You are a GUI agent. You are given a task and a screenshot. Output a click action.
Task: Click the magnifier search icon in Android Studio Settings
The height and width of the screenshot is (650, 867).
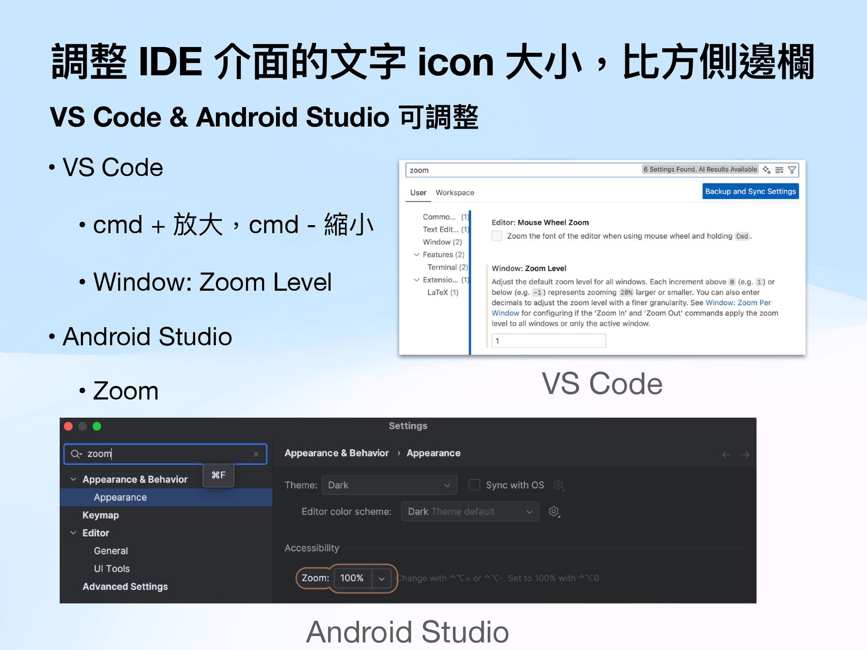coord(76,454)
